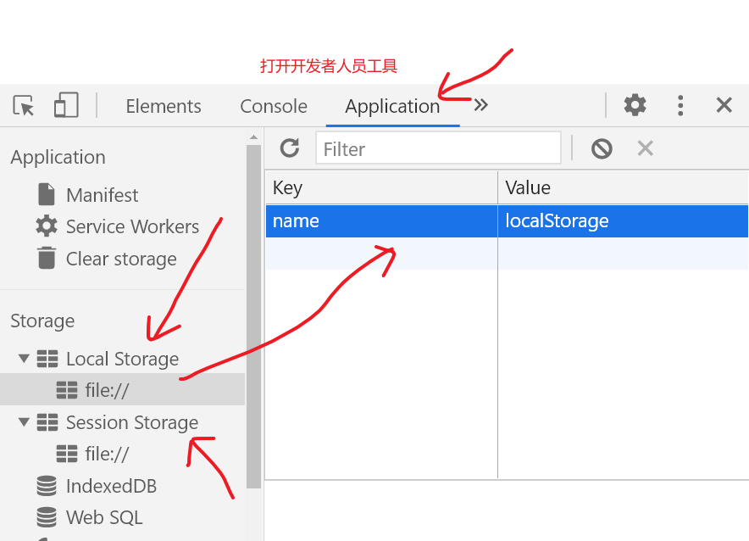Select the Inspect element picker icon
The image size is (749, 541).
[23, 105]
